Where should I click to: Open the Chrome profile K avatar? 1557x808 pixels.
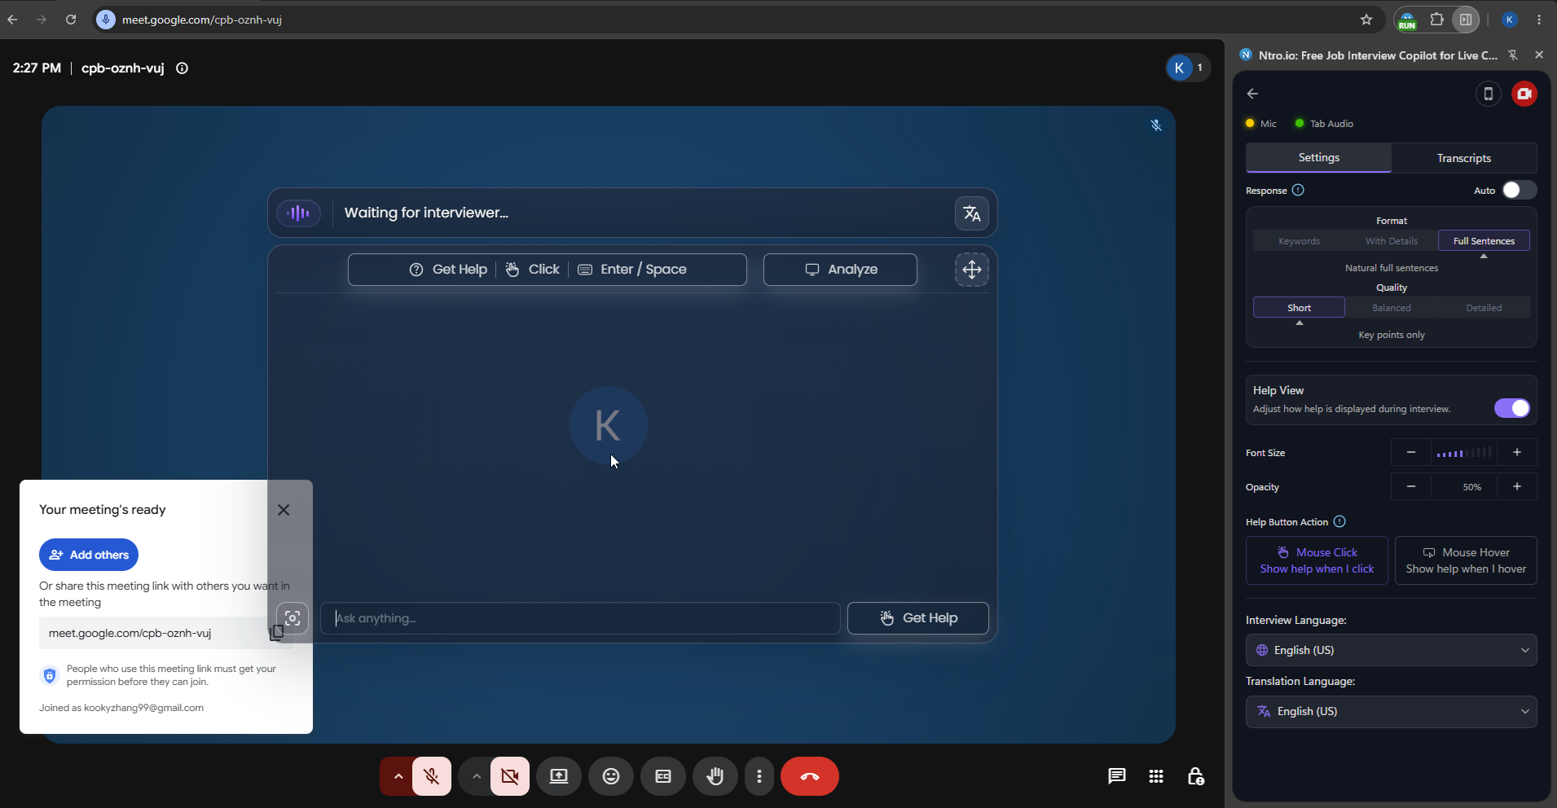(1509, 20)
